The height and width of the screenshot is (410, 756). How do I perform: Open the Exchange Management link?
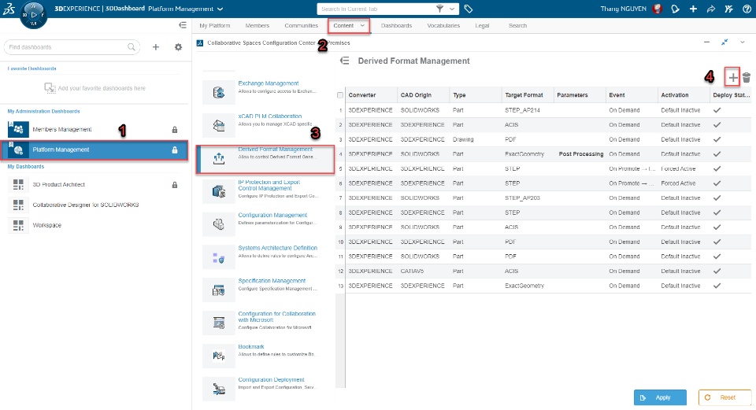point(268,83)
